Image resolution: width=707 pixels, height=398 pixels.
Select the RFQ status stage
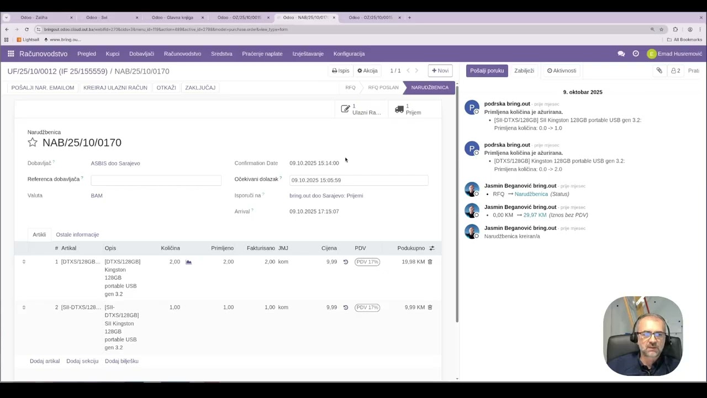coord(350,87)
